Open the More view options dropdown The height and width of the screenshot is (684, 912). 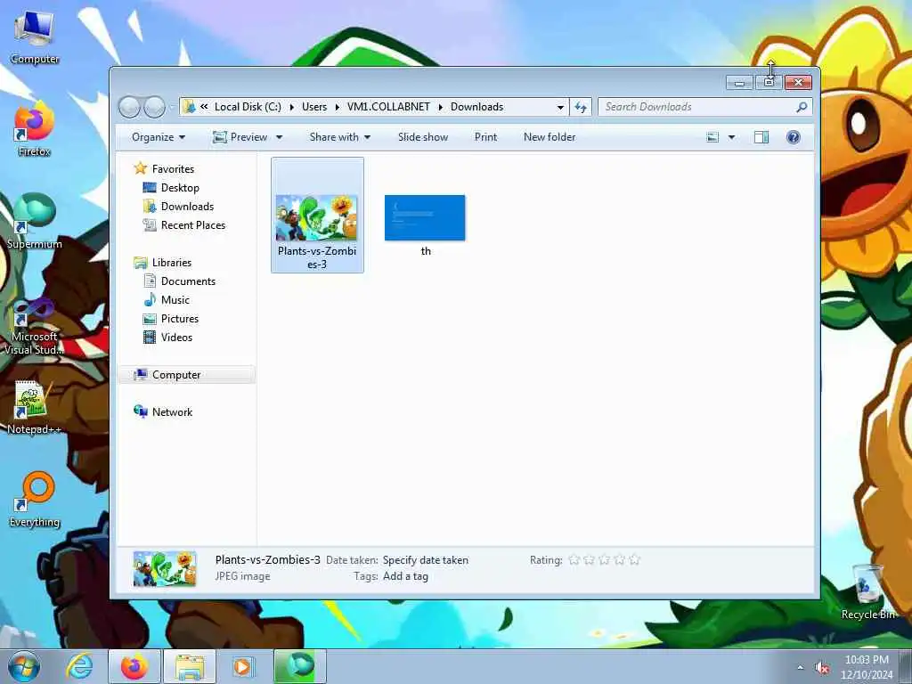[732, 137]
